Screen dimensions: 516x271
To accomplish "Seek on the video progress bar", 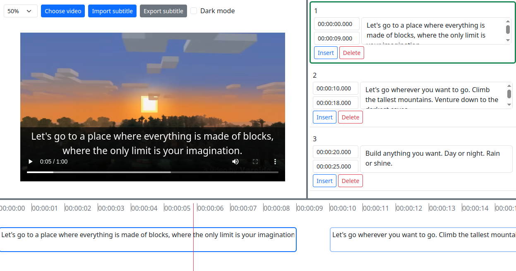I will point(153,172).
